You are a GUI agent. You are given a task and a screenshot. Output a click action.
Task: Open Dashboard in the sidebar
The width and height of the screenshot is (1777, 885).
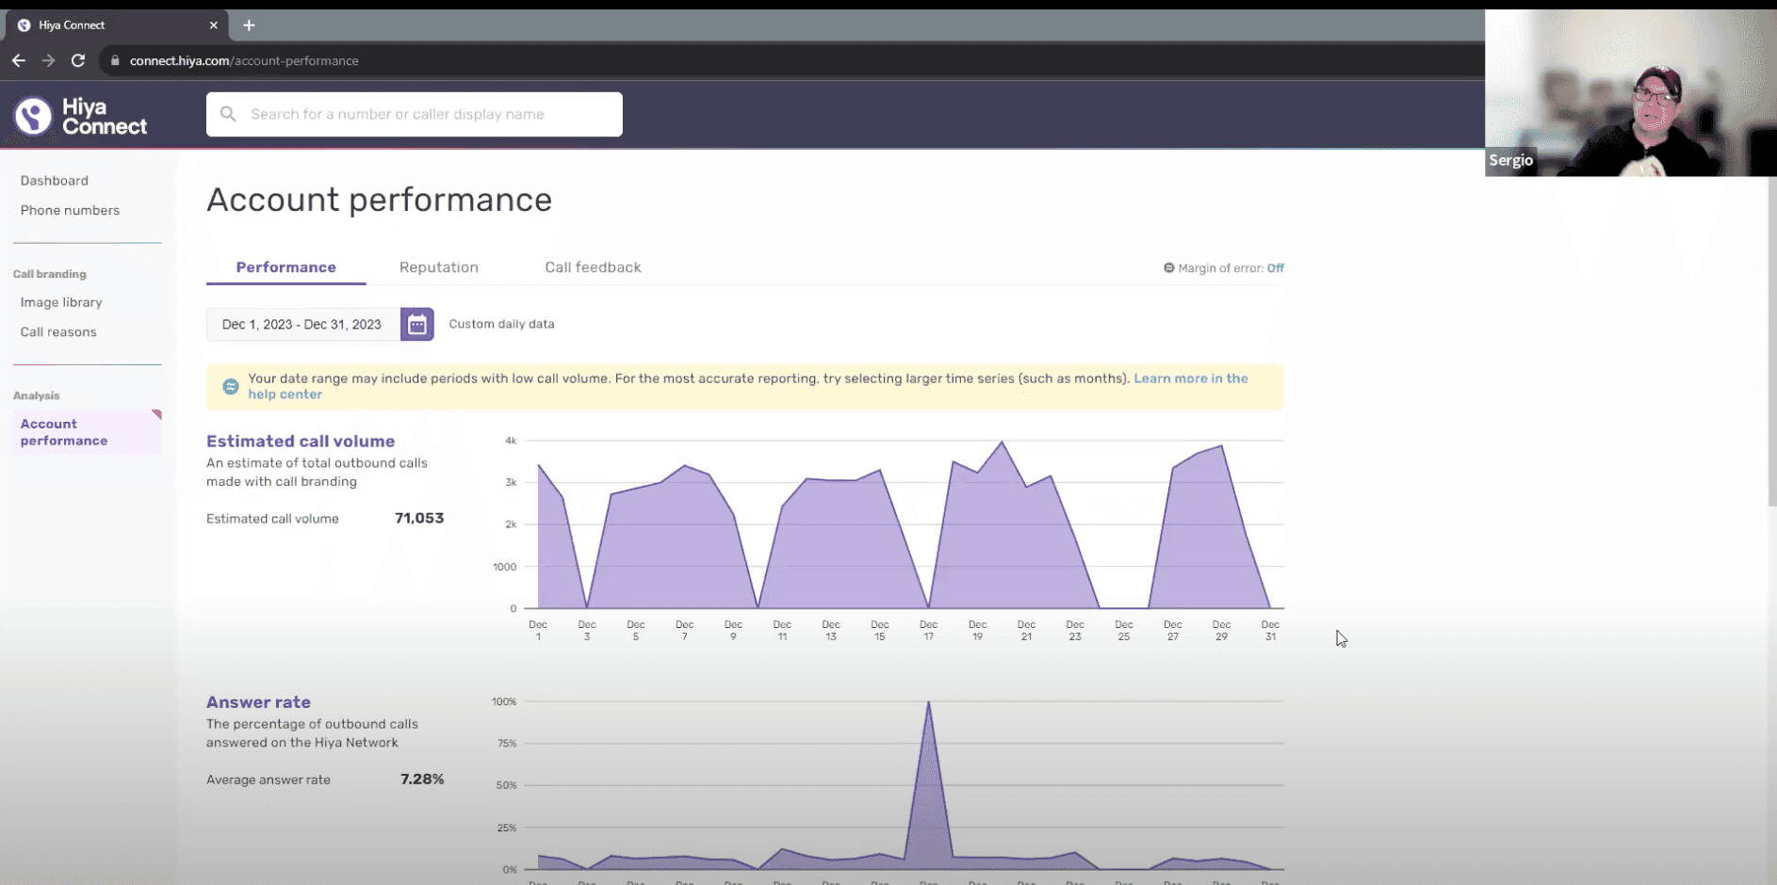coord(55,181)
